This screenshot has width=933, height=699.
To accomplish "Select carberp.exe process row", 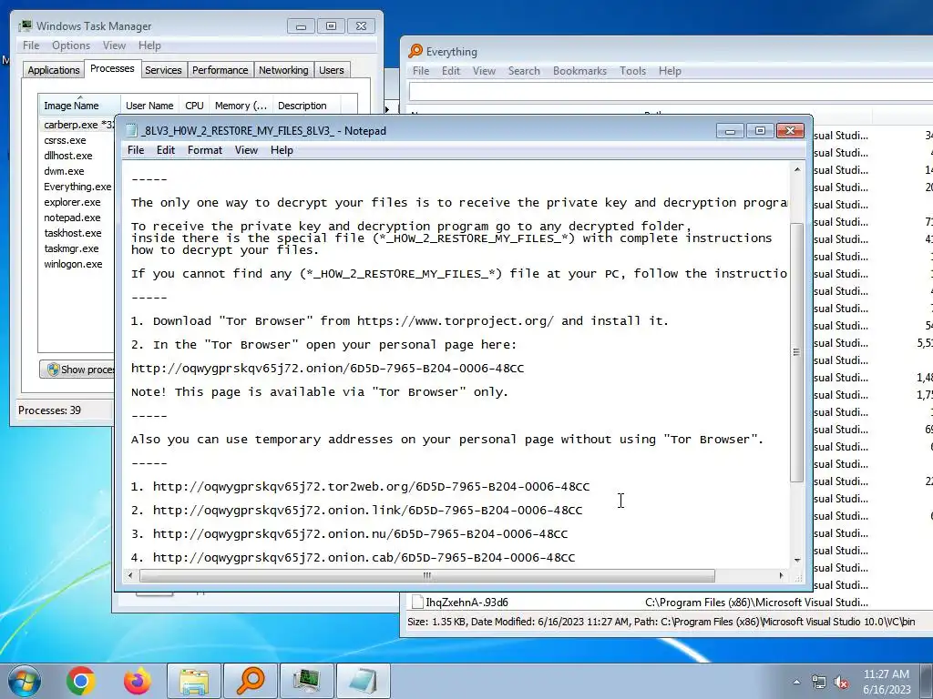I will 77,125.
